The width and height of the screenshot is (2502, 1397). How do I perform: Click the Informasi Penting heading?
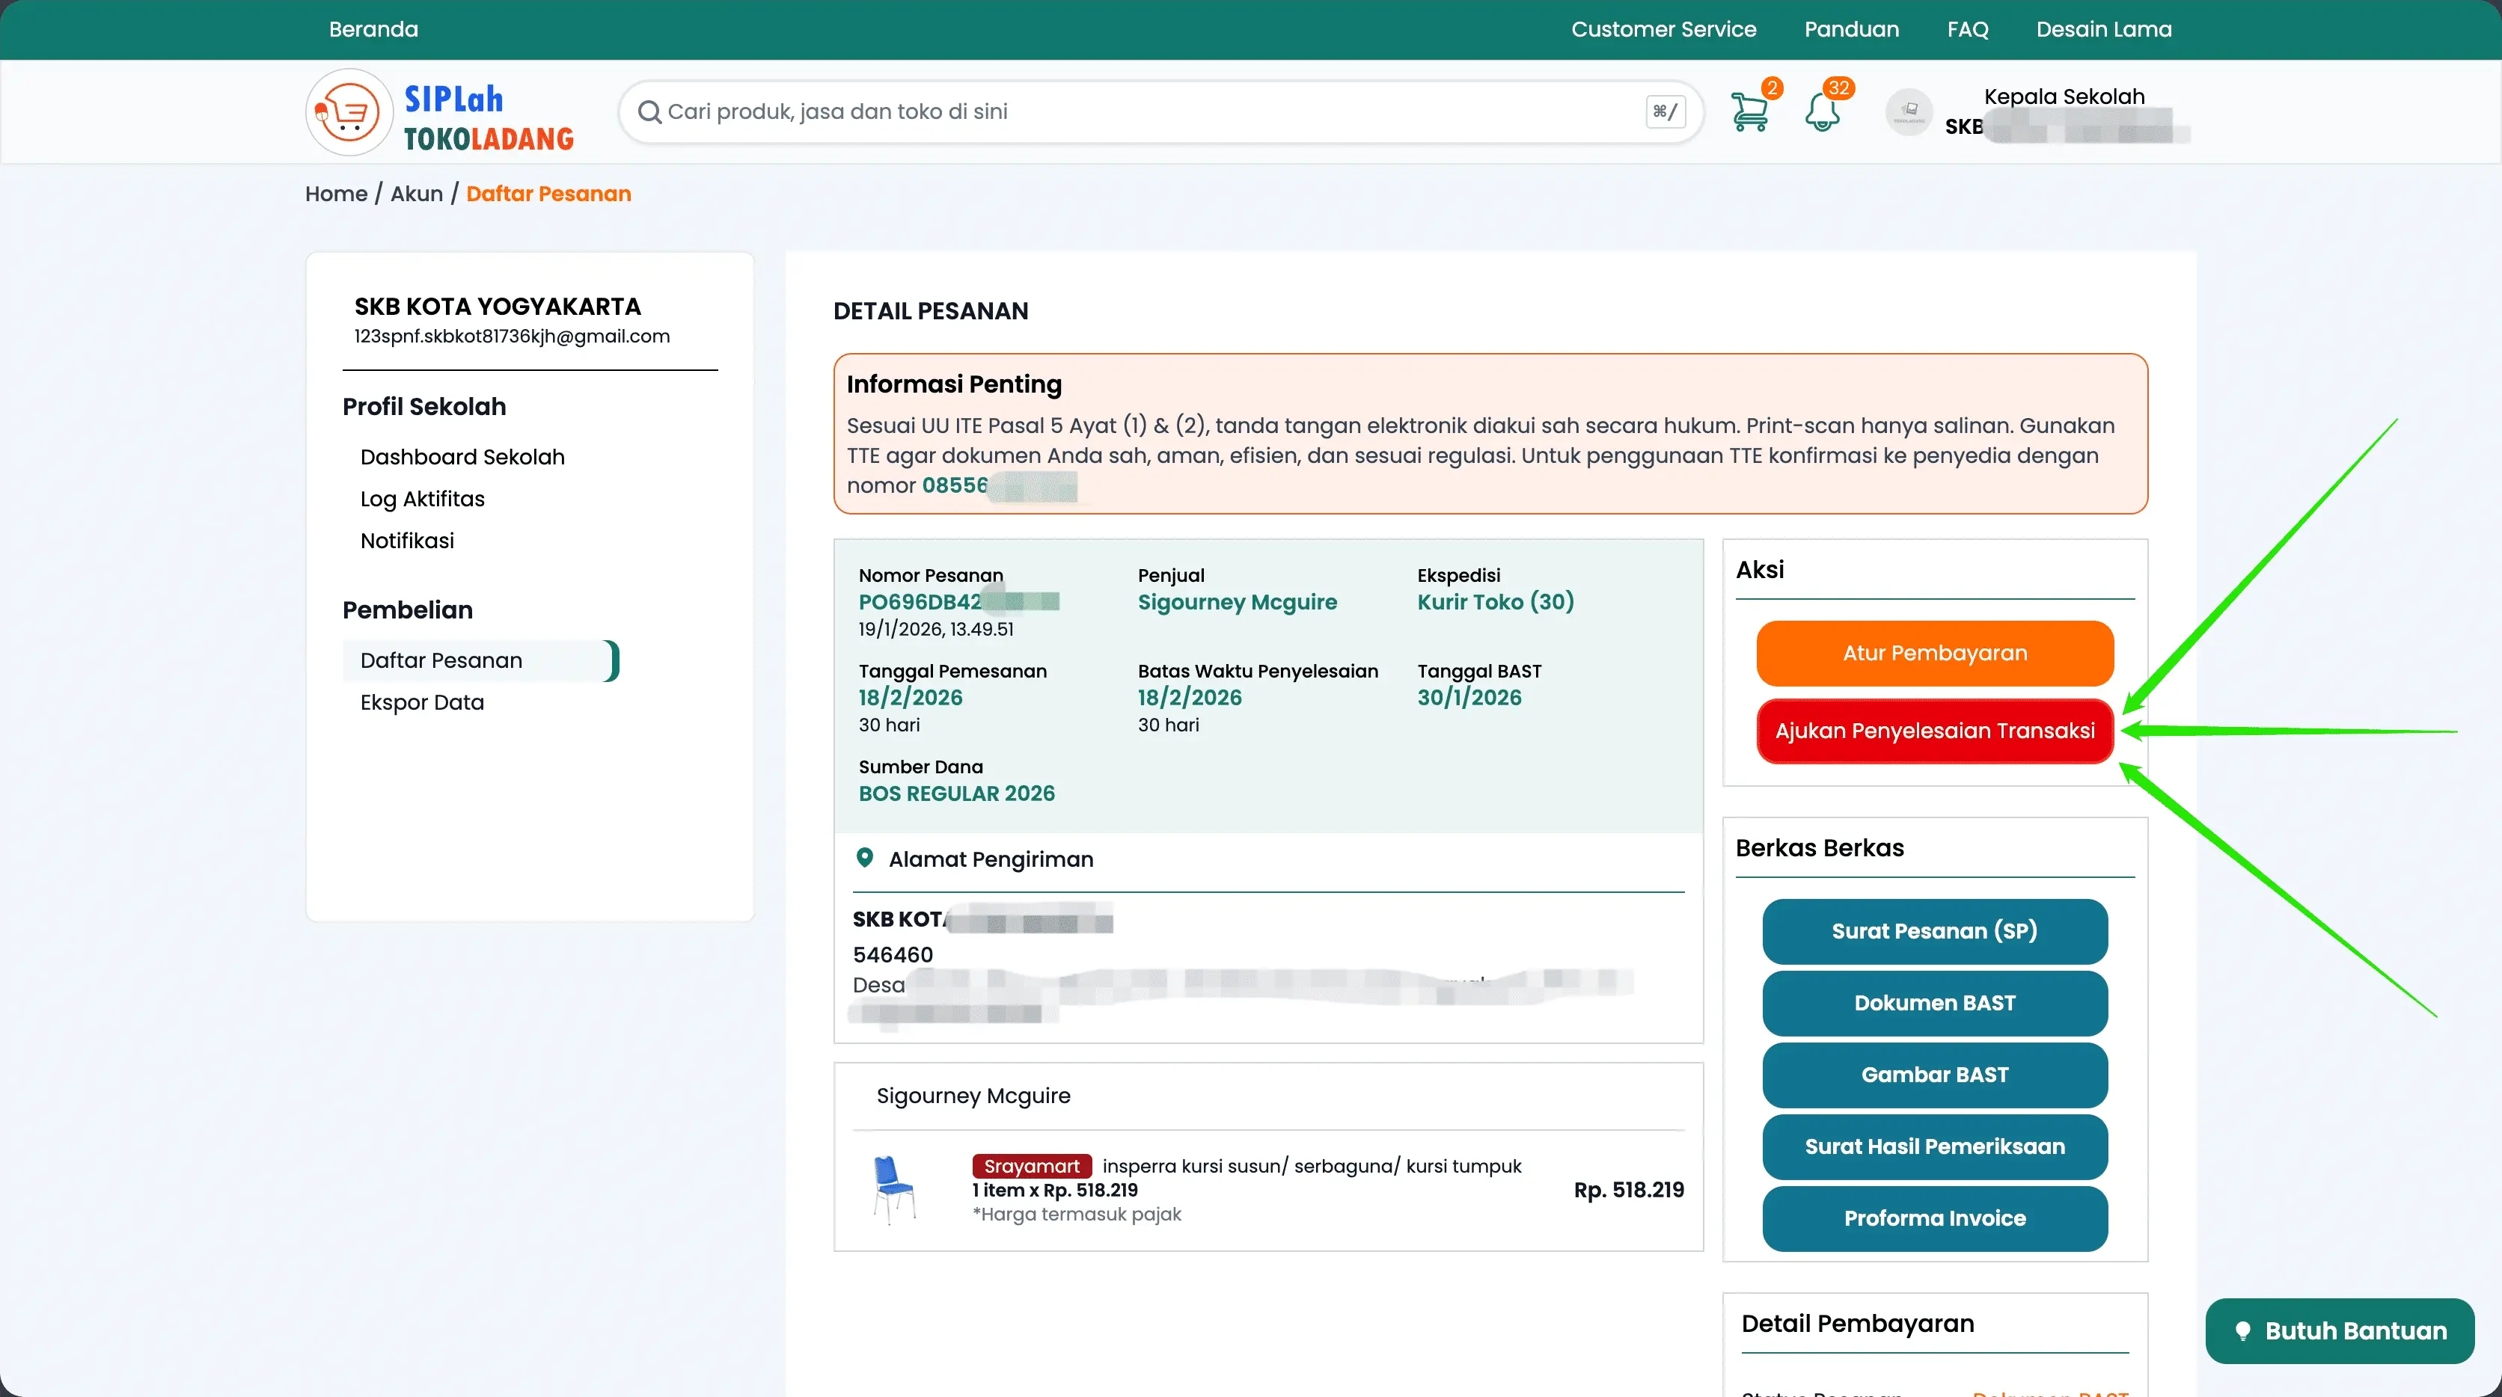954,384
